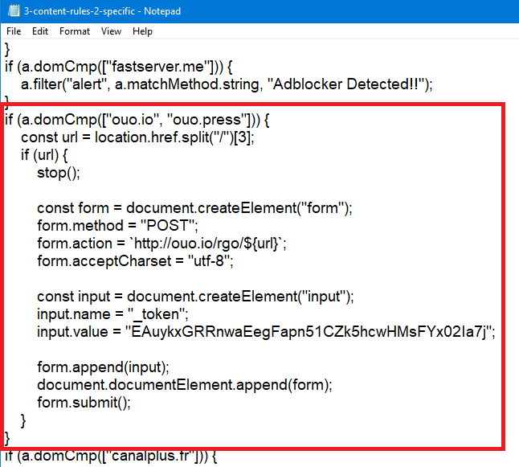This screenshot has height=467, width=519.
Task: Click the line containing "canalplus.fr"
Action: [111, 456]
